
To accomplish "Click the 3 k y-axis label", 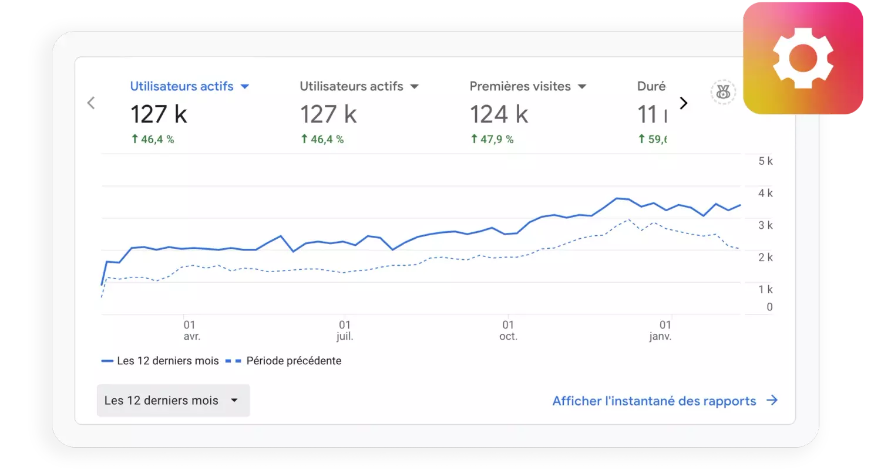I will [x=766, y=225].
